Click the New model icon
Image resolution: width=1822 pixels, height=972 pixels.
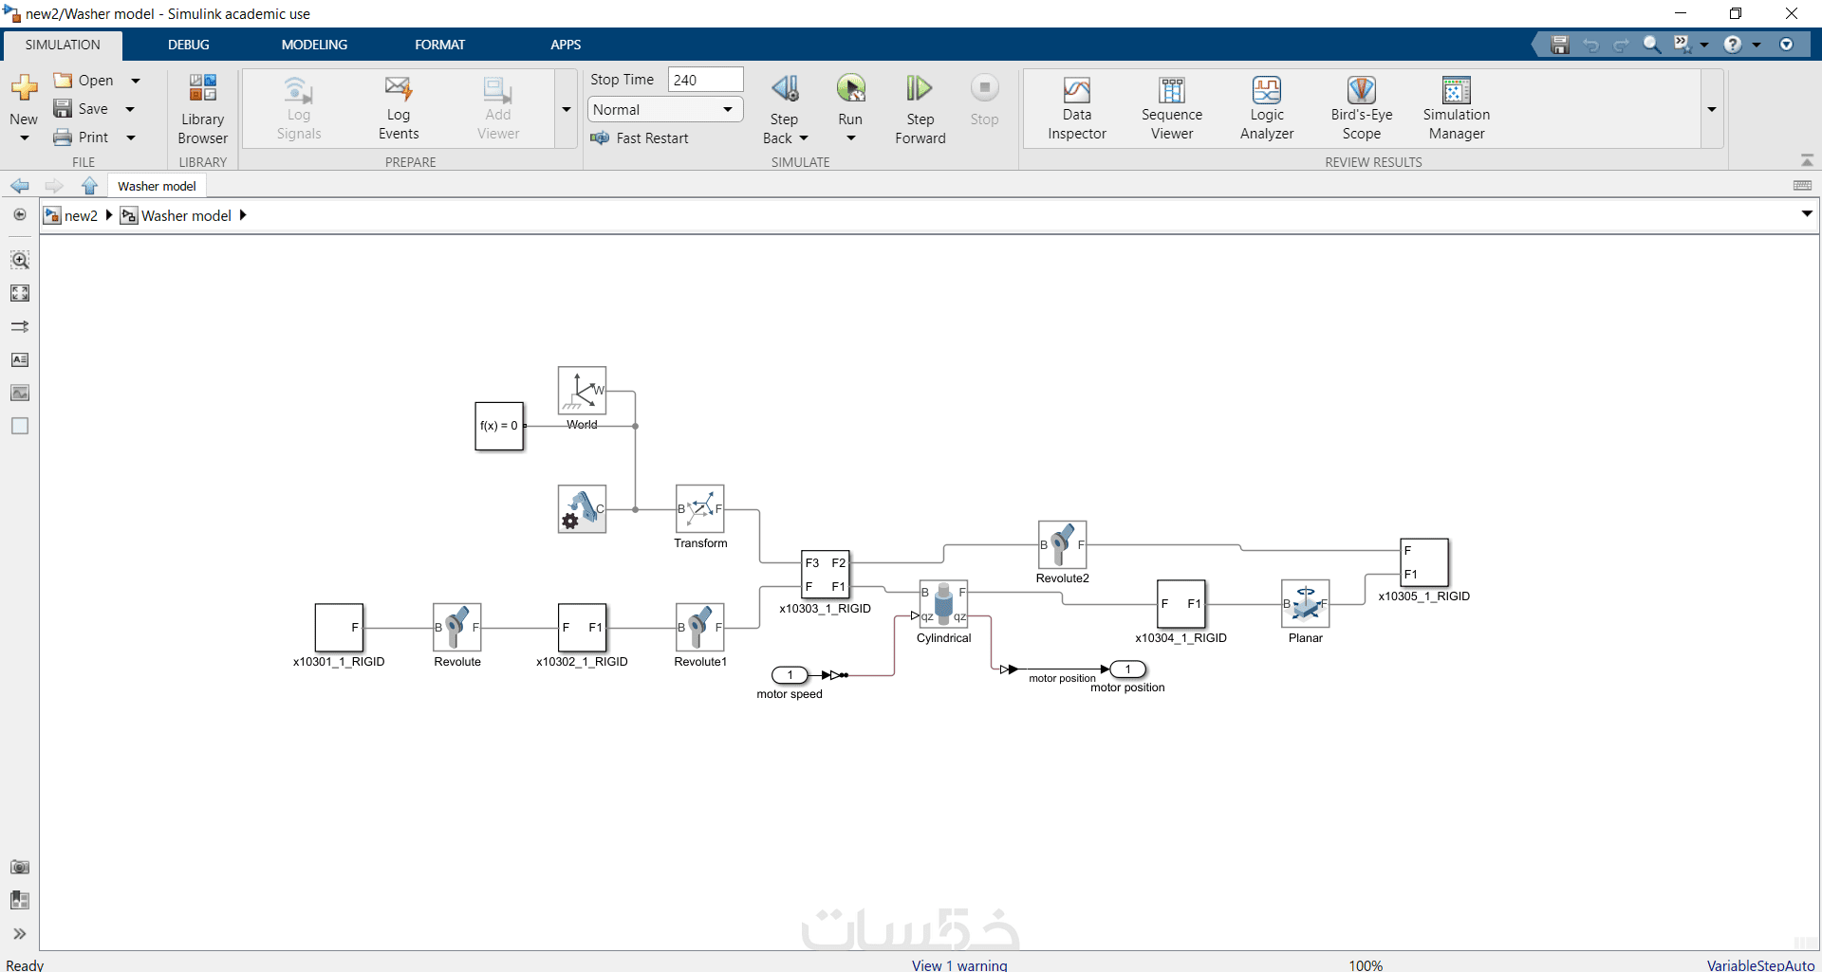pyautogui.click(x=24, y=88)
